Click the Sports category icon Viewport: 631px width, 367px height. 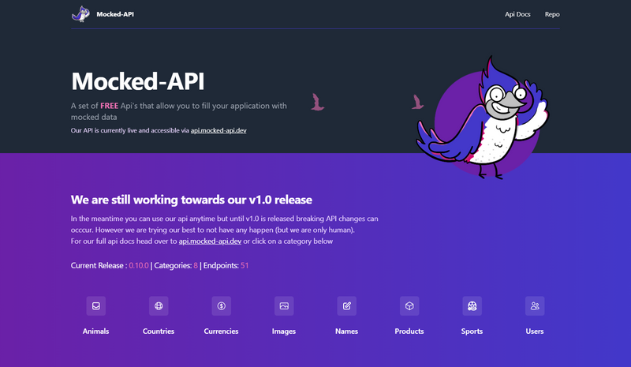pyautogui.click(x=472, y=306)
